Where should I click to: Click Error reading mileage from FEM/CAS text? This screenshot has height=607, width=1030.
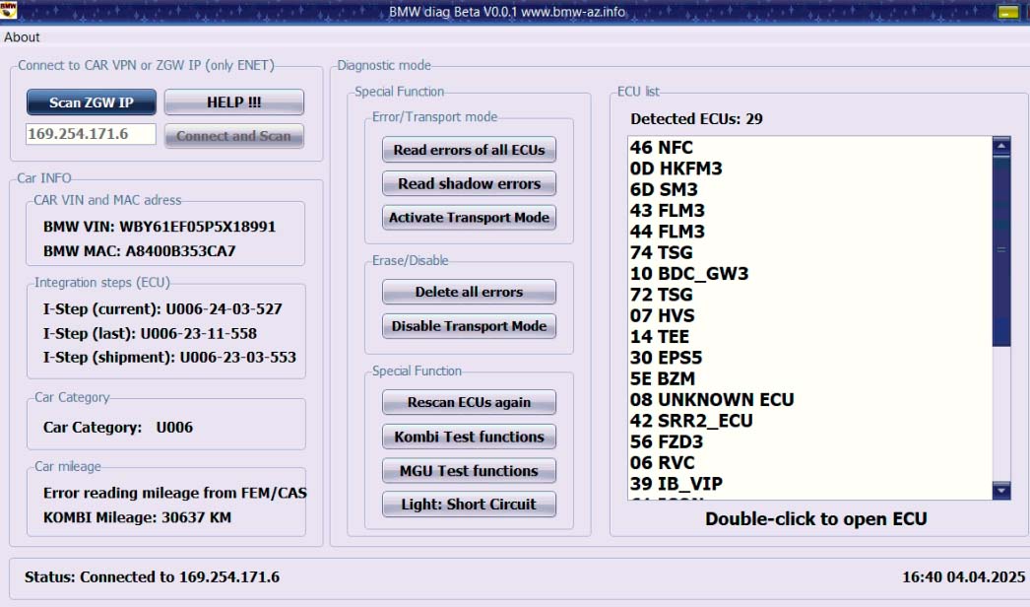(174, 494)
